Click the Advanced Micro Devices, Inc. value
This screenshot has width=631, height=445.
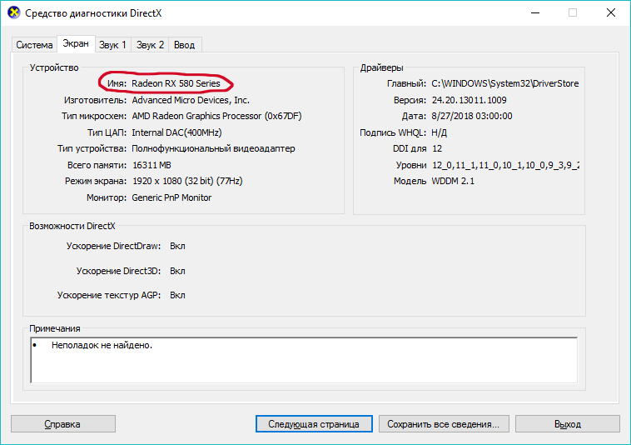191,100
